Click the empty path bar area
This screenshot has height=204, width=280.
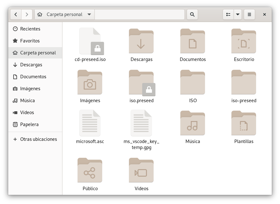pyautogui.click(x=139, y=14)
